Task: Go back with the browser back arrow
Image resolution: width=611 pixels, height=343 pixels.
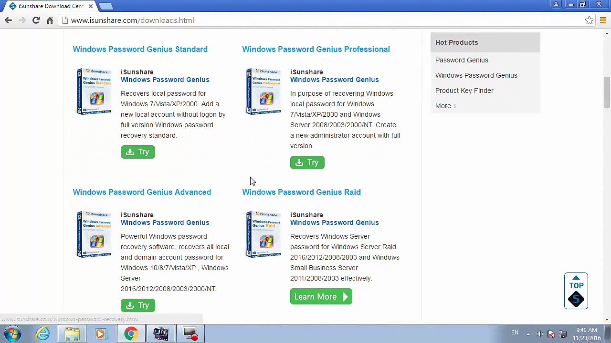Action: click(8, 20)
